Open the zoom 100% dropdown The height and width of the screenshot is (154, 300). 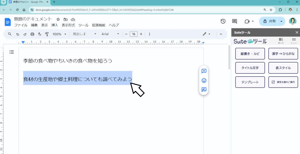pyautogui.click(x=59, y=34)
